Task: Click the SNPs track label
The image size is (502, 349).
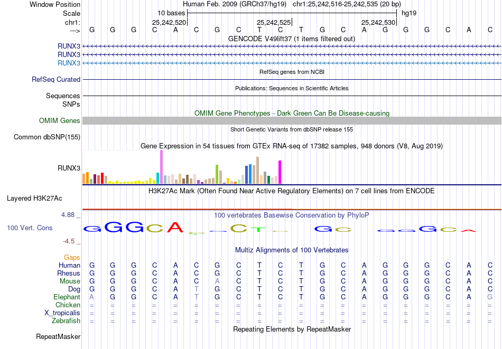Action: [71, 104]
